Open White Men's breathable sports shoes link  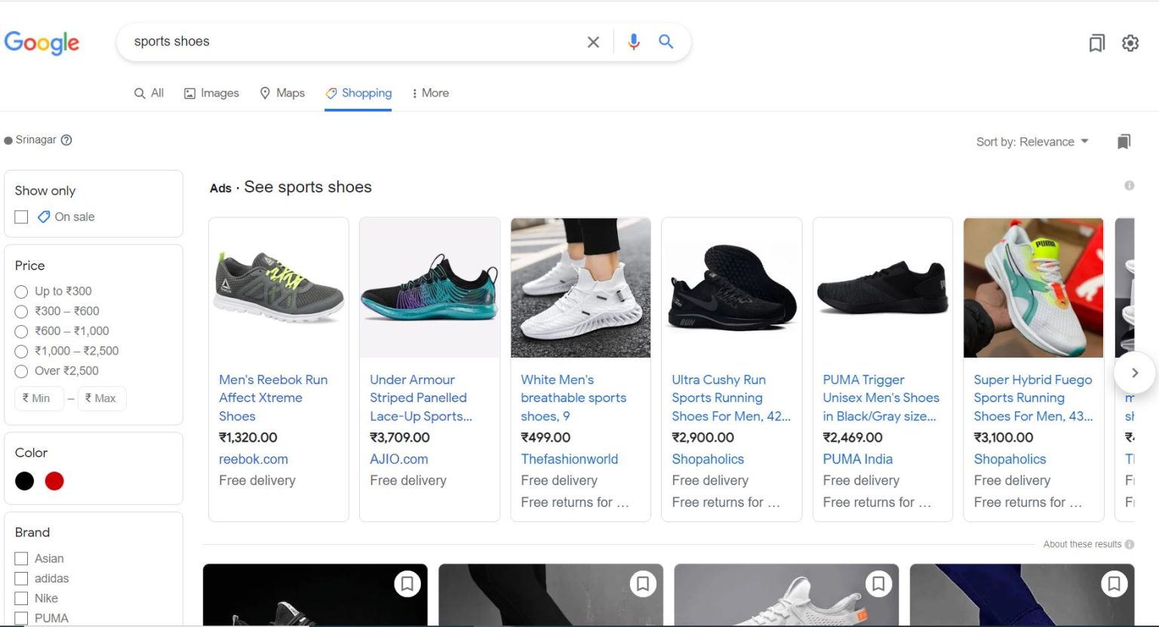(573, 398)
